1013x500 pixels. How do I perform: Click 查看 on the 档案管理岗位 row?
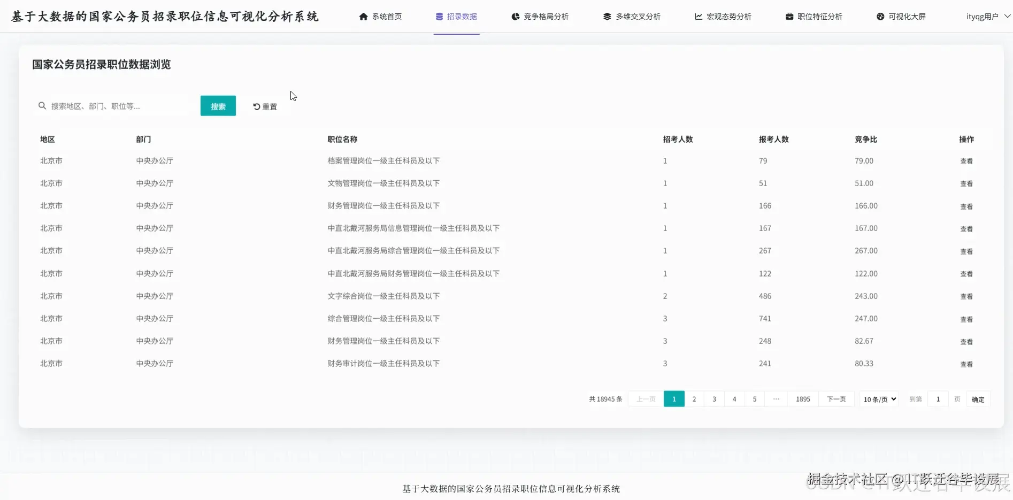click(x=966, y=160)
